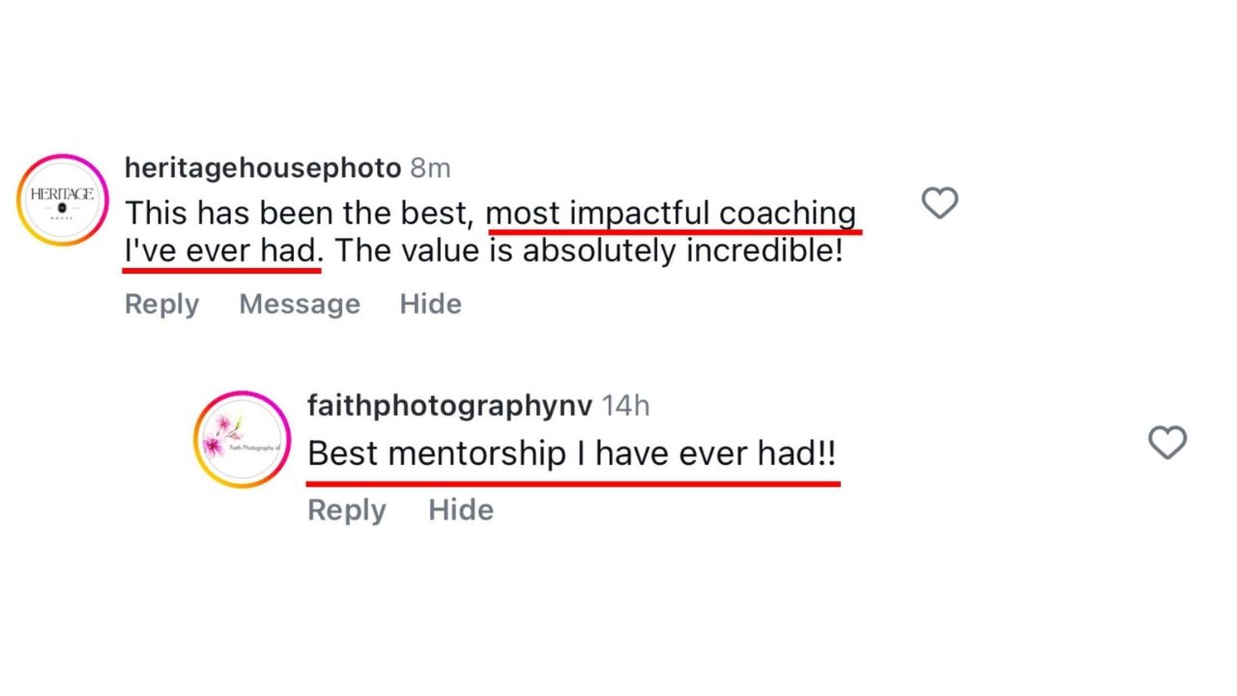This screenshot has height=696, width=1237.
Task: Open the heritagehousephoto username link
Action: (263, 168)
